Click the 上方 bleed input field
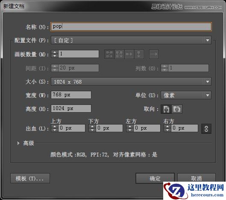This screenshot has height=200, width=226. tap(72, 128)
